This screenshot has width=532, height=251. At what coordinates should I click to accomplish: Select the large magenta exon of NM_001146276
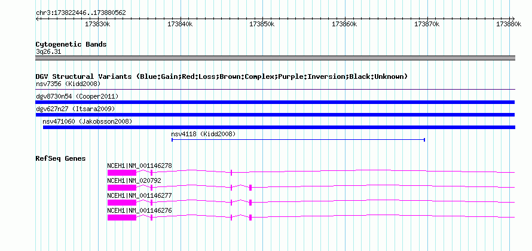point(122,218)
